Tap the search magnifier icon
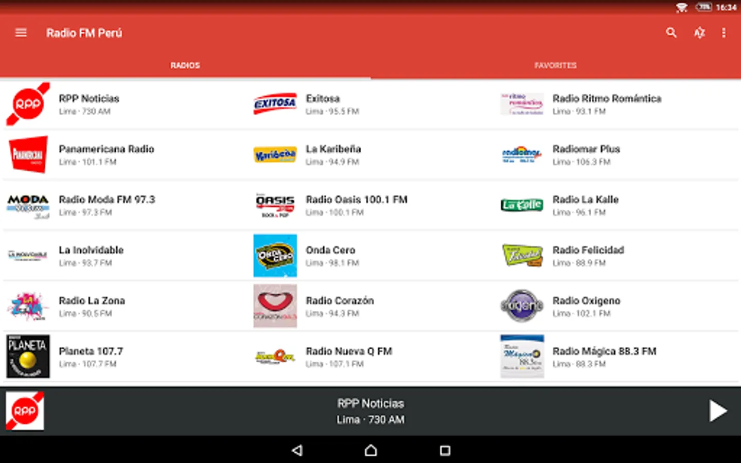The width and height of the screenshot is (741, 463). (x=671, y=33)
